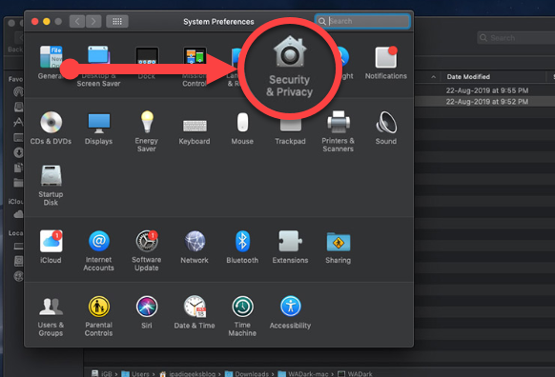Open iCloud preferences

[51, 247]
